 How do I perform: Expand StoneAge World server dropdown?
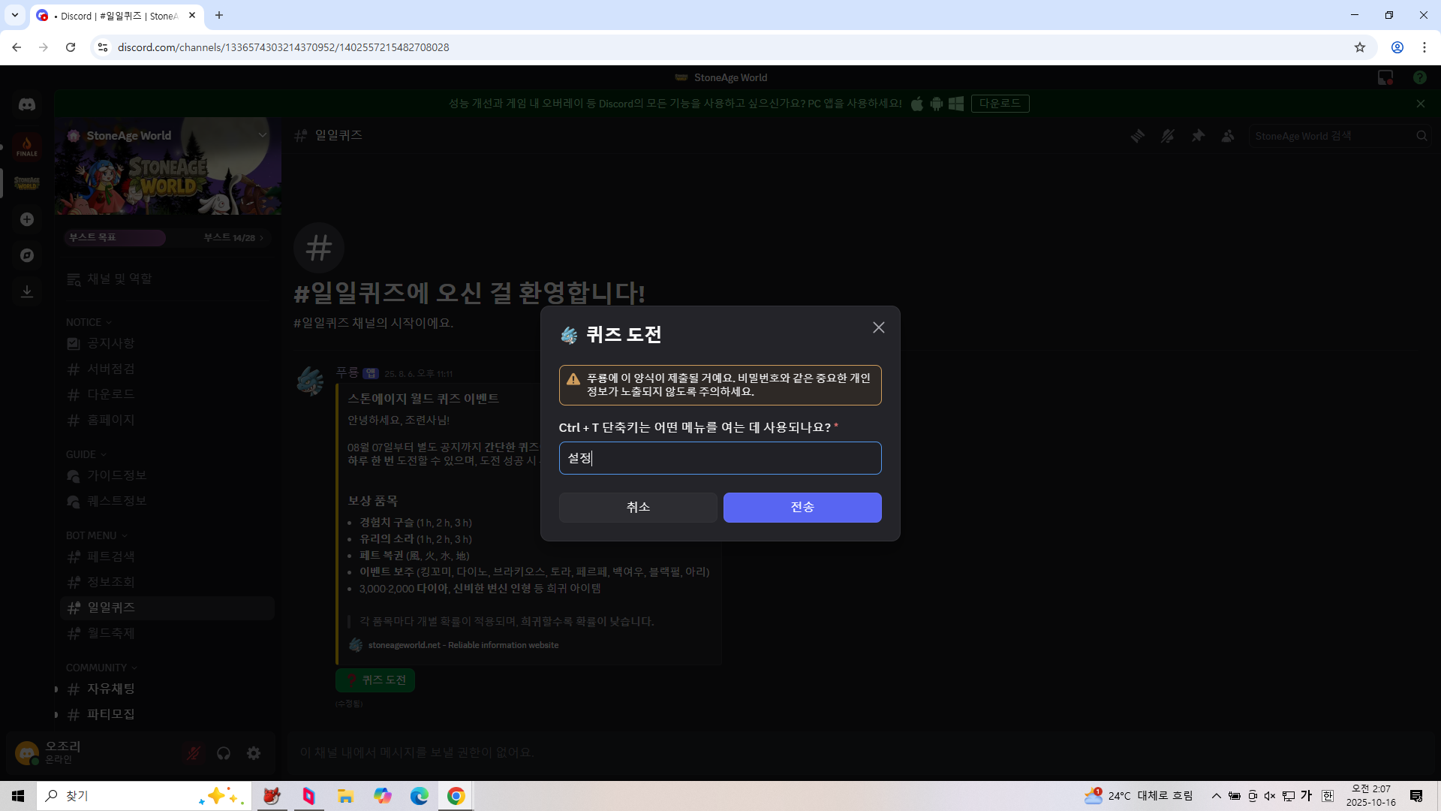tap(262, 135)
